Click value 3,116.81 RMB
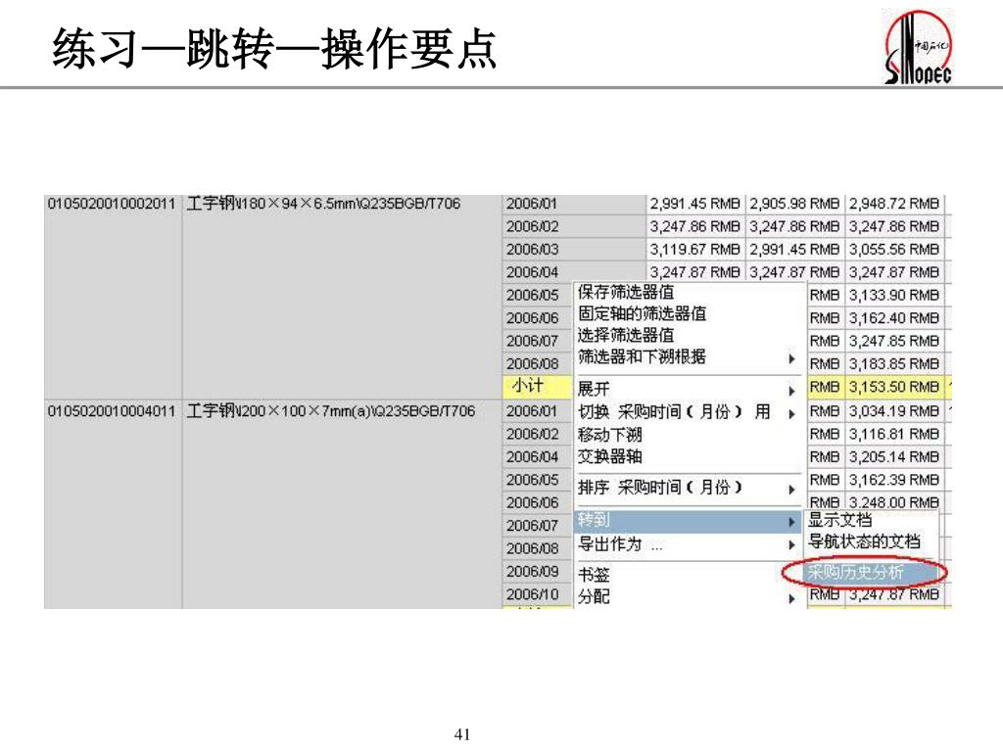This screenshot has height=752, width=1003. pos(893,434)
